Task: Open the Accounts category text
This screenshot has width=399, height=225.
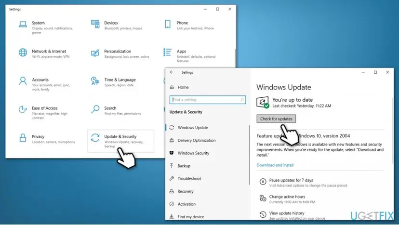Action: click(x=40, y=79)
